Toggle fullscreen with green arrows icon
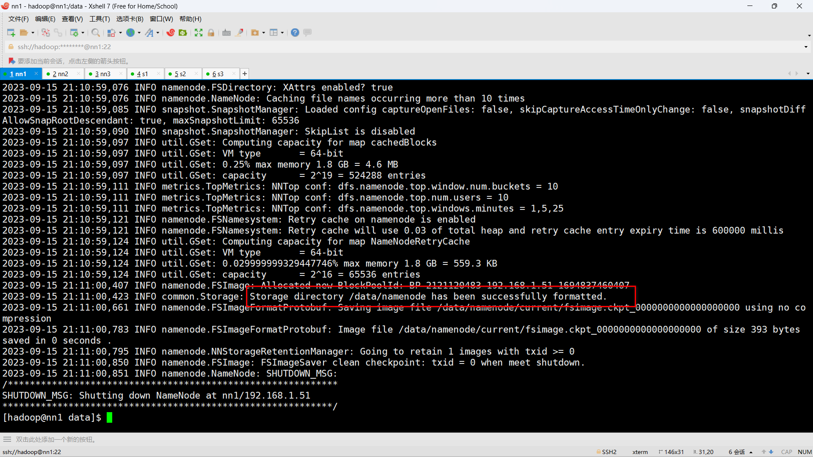Viewport: 813px width, 457px height. click(199, 33)
